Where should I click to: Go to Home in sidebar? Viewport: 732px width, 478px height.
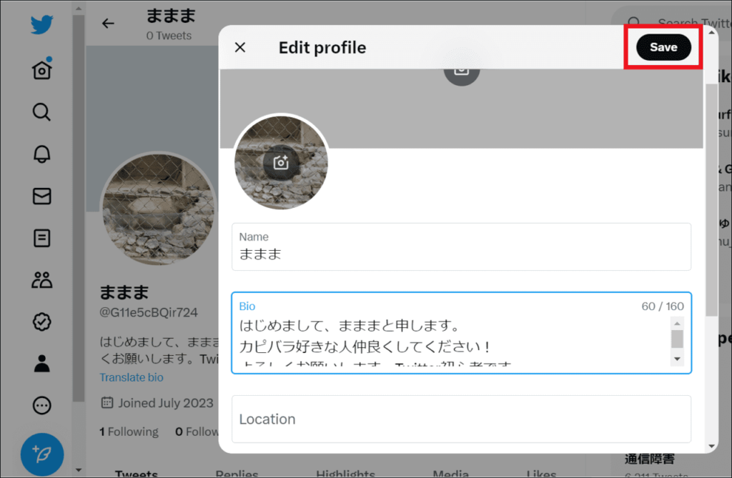(41, 69)
